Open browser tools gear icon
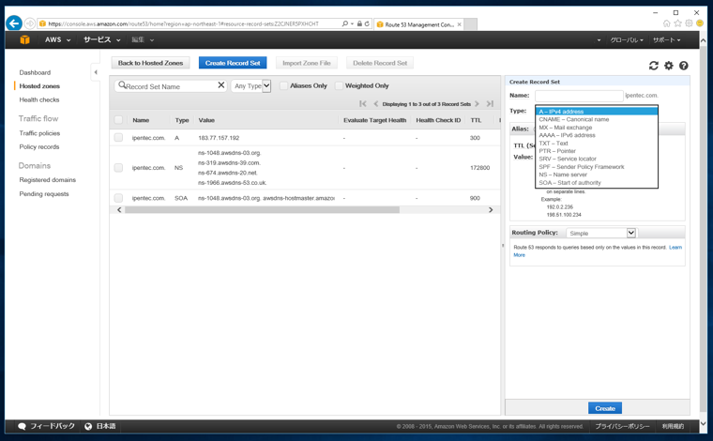The width and height of the screenshot is (713, 441). [x=689, y=23]
